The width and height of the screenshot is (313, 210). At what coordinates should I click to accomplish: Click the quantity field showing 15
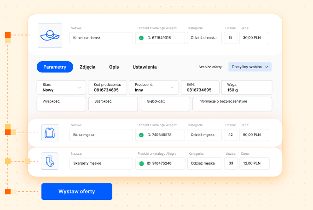[x=231, y=38]
